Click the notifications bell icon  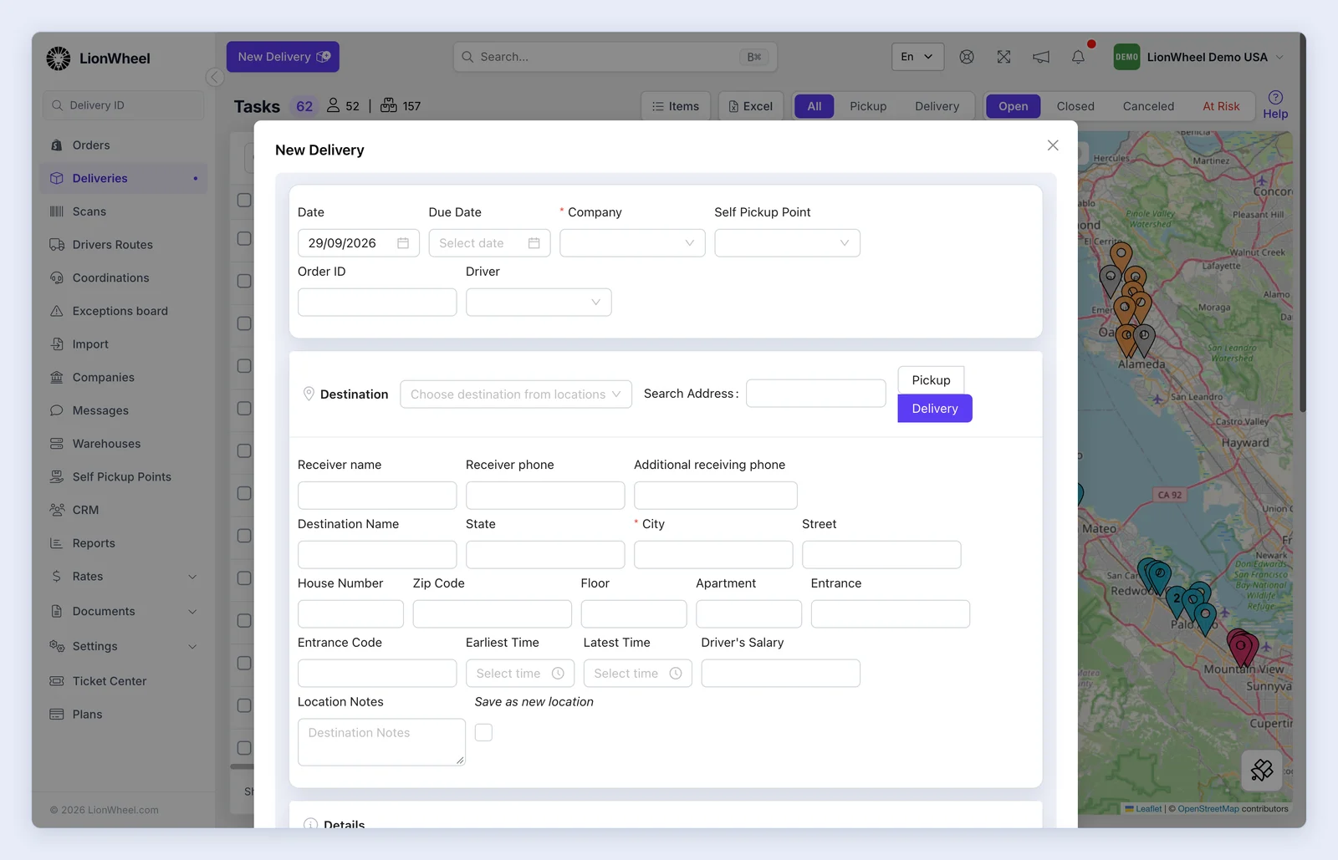click(1078, 57)
